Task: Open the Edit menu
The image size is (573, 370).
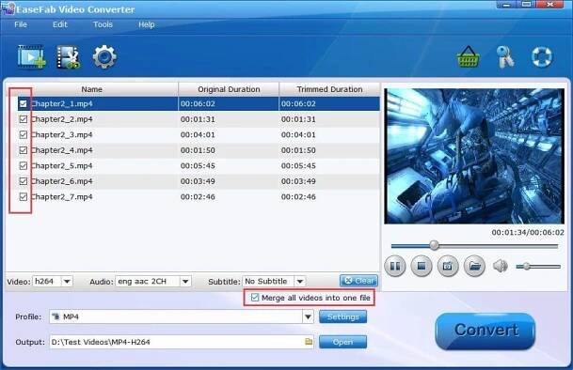Action: pos(60,24)
